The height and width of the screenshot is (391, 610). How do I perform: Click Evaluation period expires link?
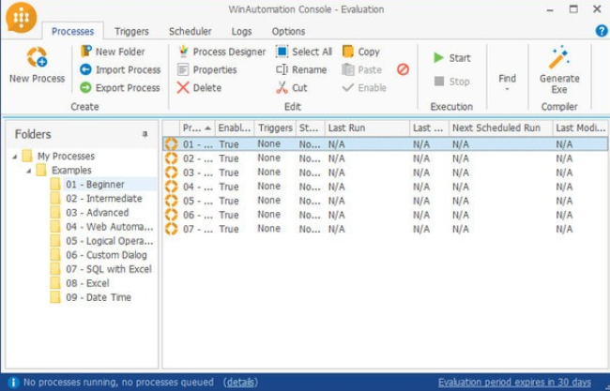(x=514, y=382)
